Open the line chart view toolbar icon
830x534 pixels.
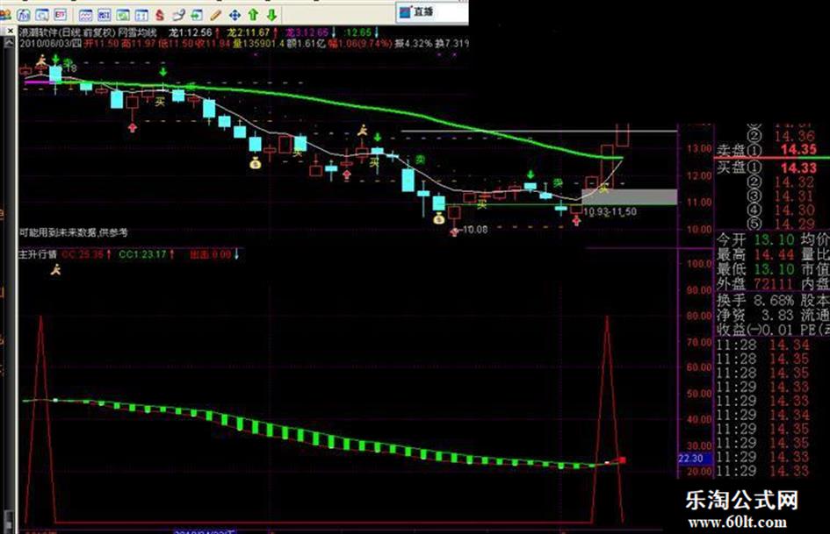[86, 15]
